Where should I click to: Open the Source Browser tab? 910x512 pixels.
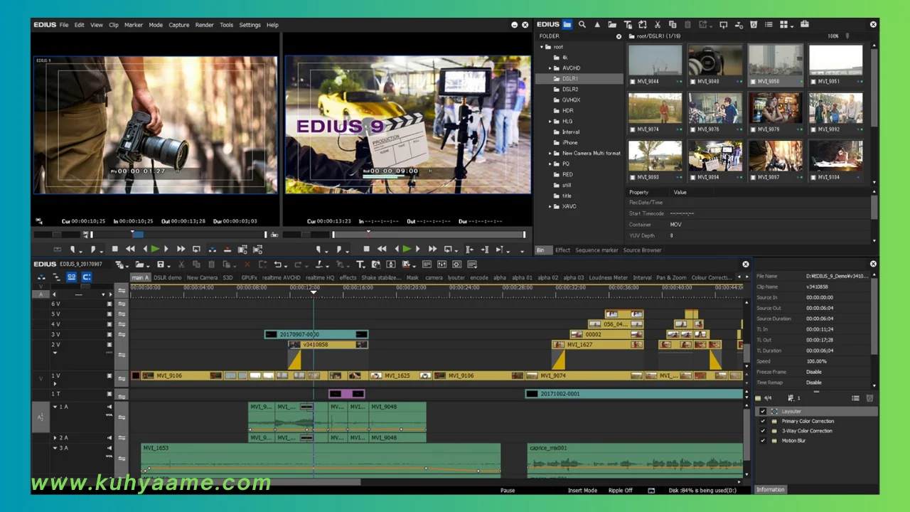[x=643, y=250]
